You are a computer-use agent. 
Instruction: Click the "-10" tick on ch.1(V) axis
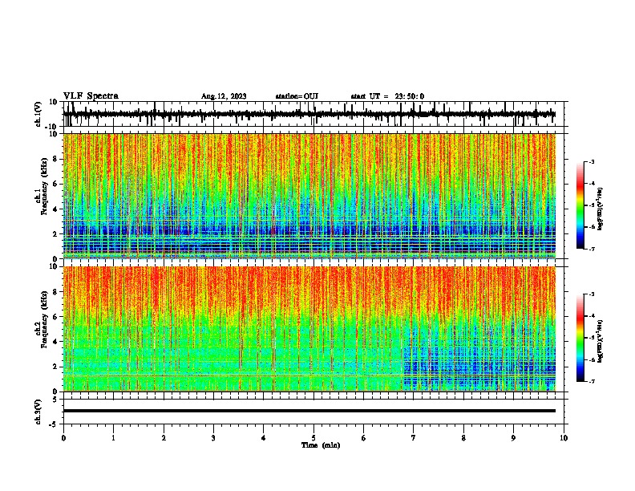(52, 127)
